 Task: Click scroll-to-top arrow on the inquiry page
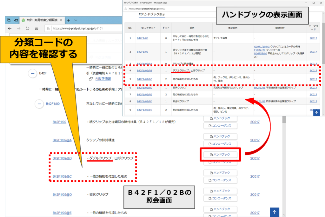[275, 212]
